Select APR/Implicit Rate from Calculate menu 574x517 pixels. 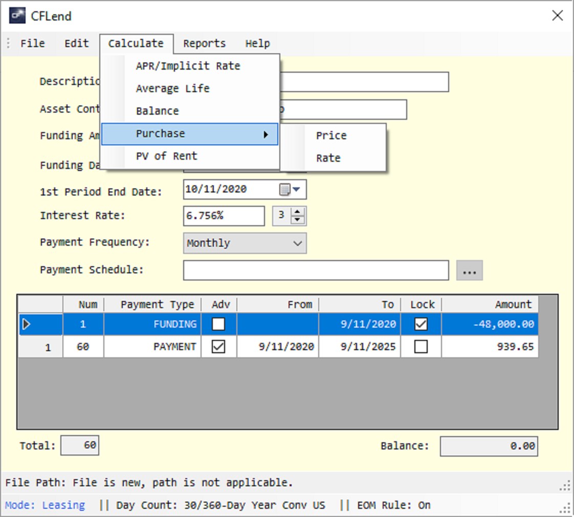(x=188, y=66)
